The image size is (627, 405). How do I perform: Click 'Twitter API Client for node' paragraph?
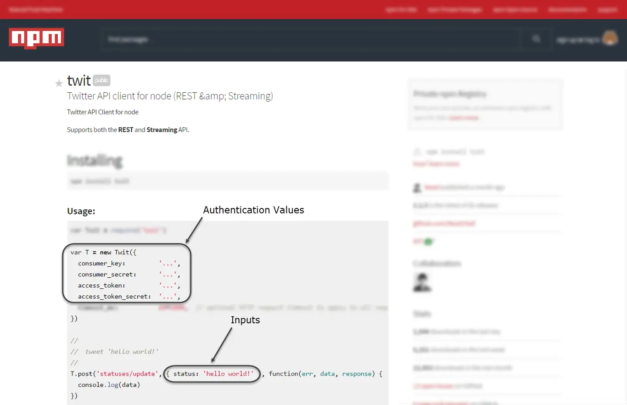[x=103, y=112]
